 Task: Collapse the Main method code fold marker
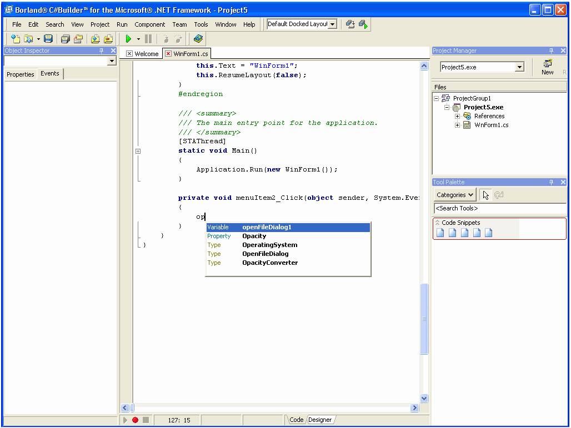point(138,151)
